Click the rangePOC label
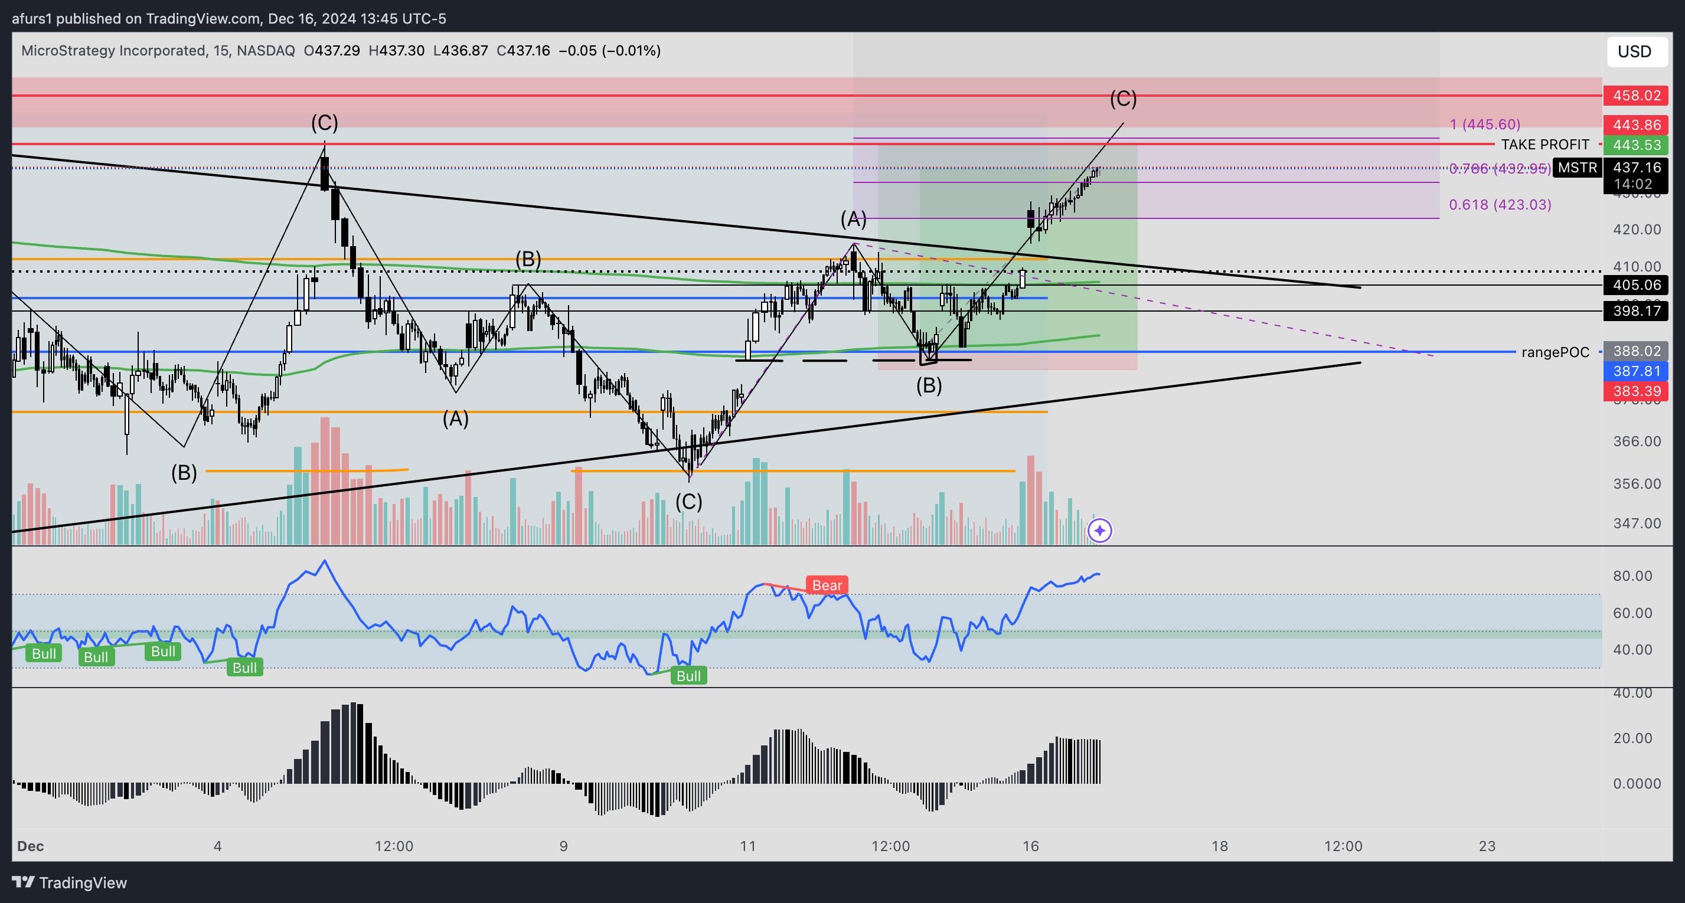This screenshot has height=903, width=1685. [1555, 352]
